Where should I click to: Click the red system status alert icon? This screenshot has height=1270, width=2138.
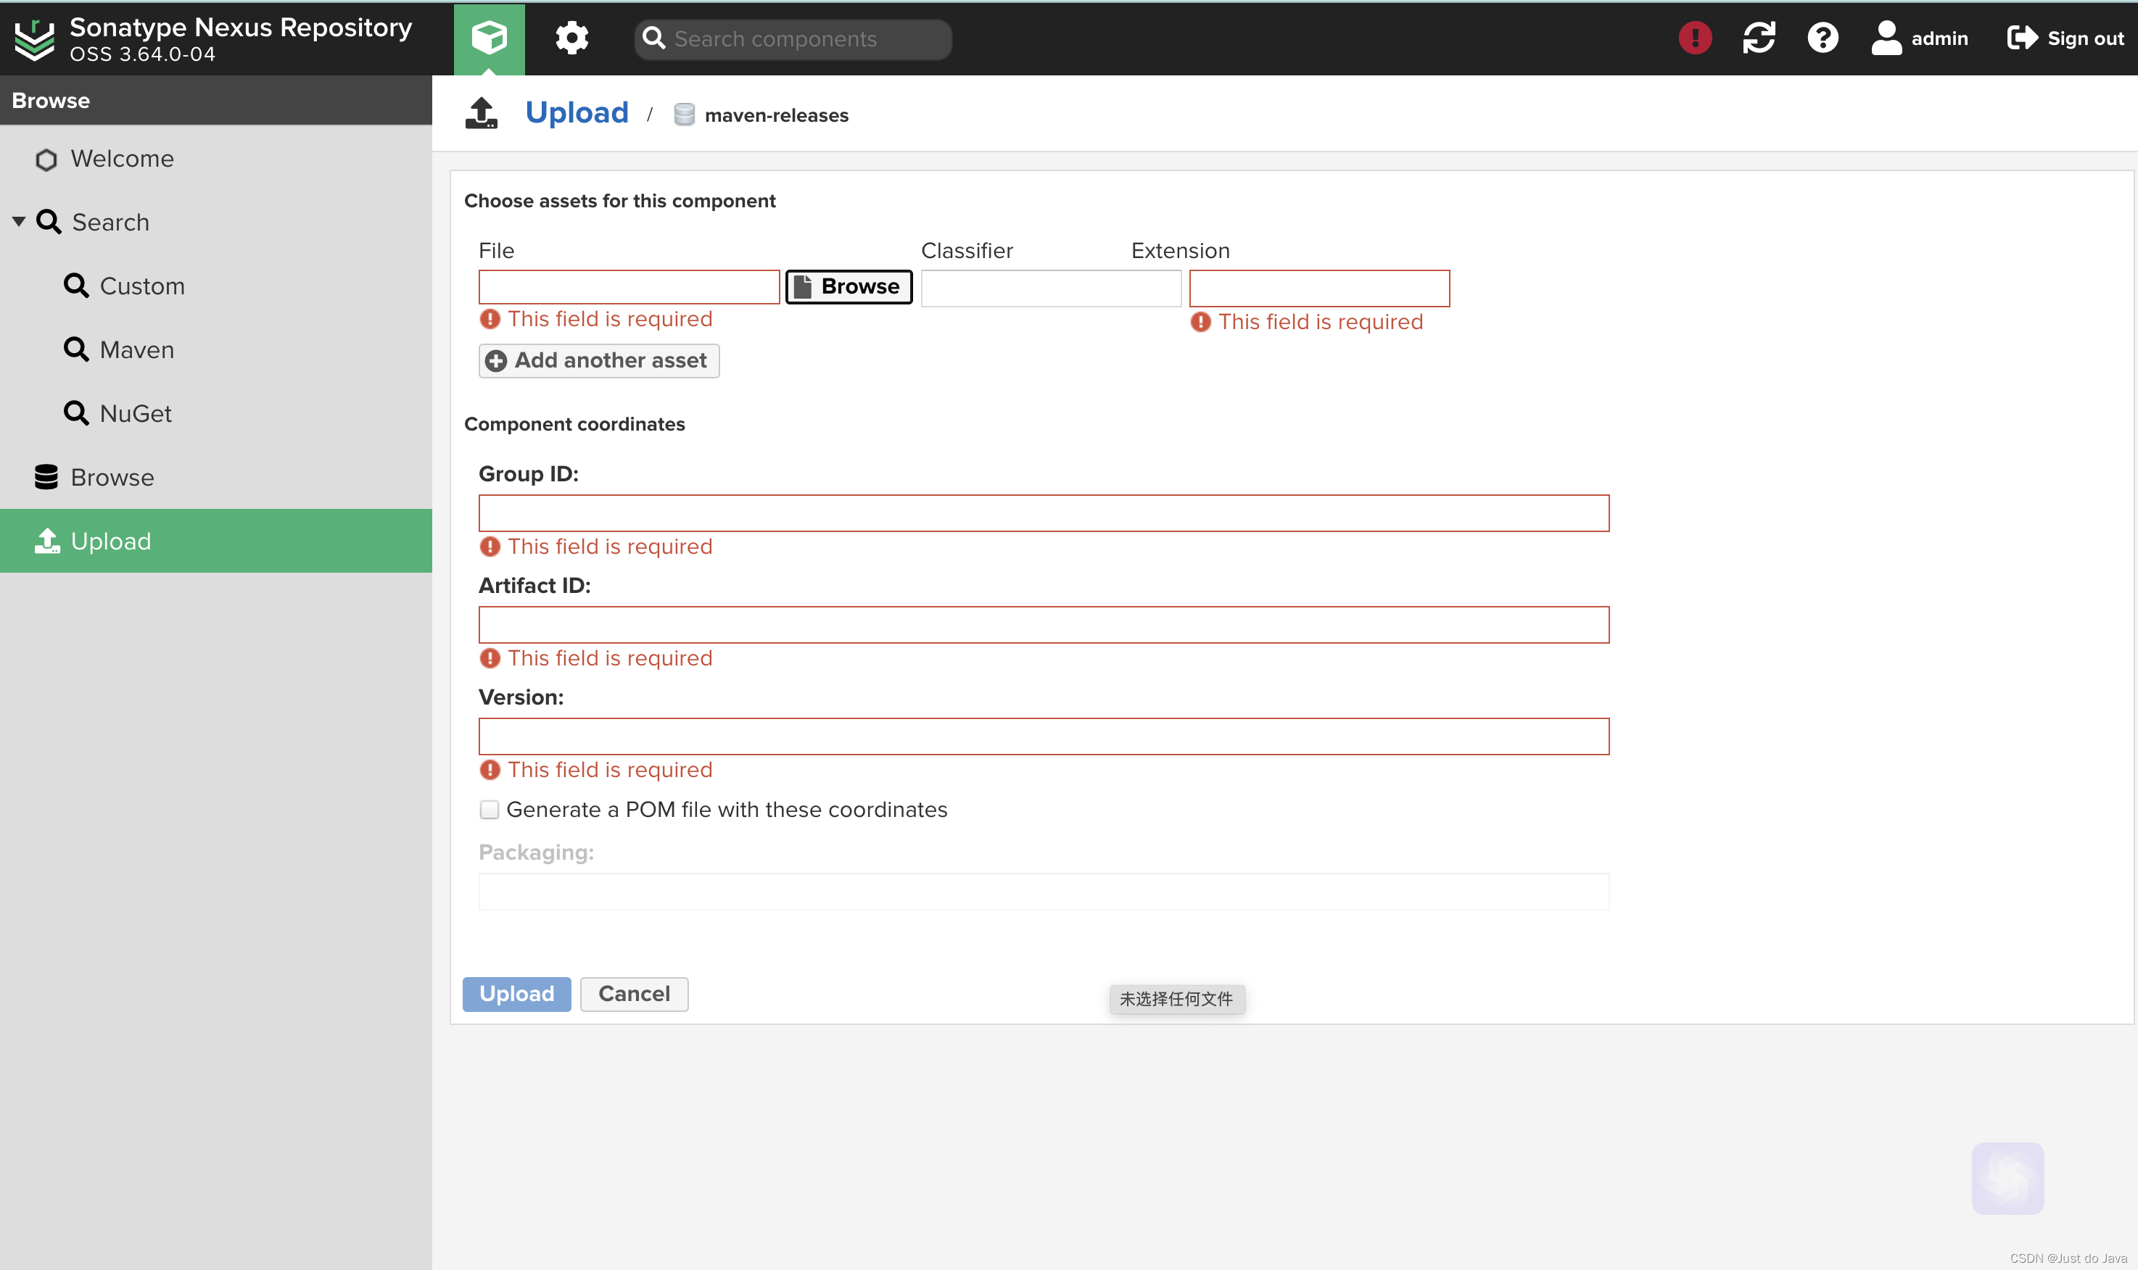1694,38
